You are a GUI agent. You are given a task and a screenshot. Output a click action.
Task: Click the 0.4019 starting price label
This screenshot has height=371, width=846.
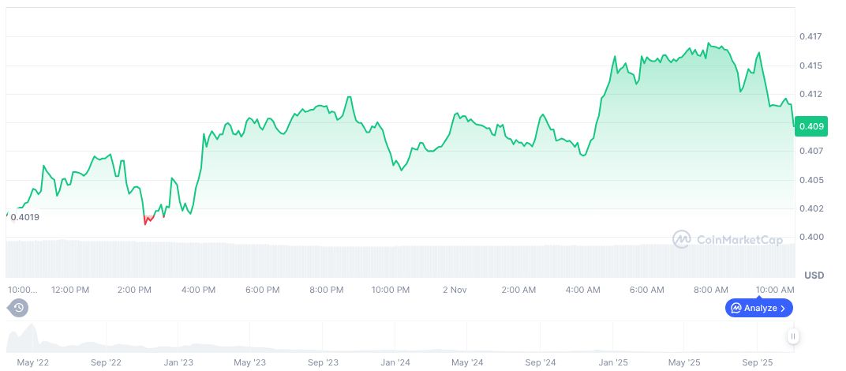click(x=24, y=217)
